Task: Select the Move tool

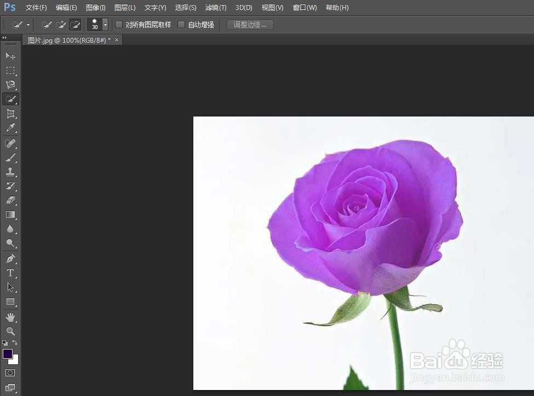Action: point(10,56)
